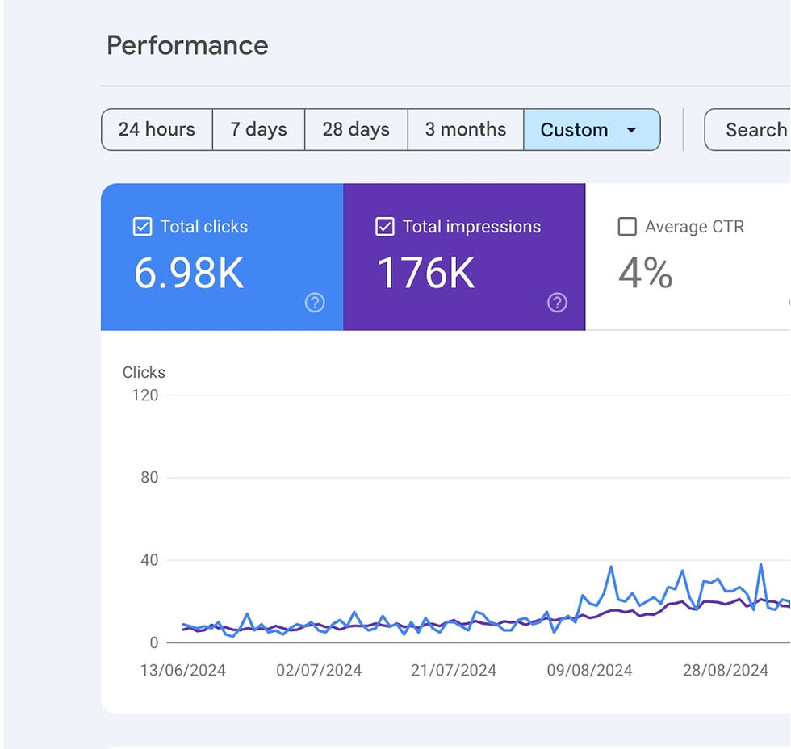Select the 3 months date range
The width and height of the screenshot is (791, 749).
466,130
